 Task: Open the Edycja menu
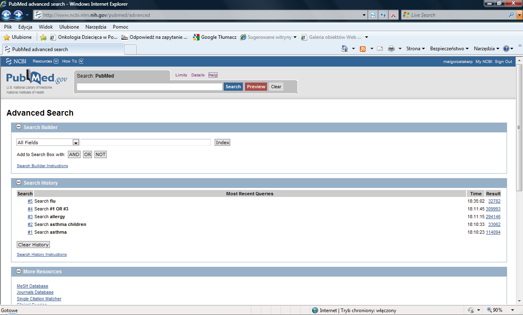click(x=25, y=27)
